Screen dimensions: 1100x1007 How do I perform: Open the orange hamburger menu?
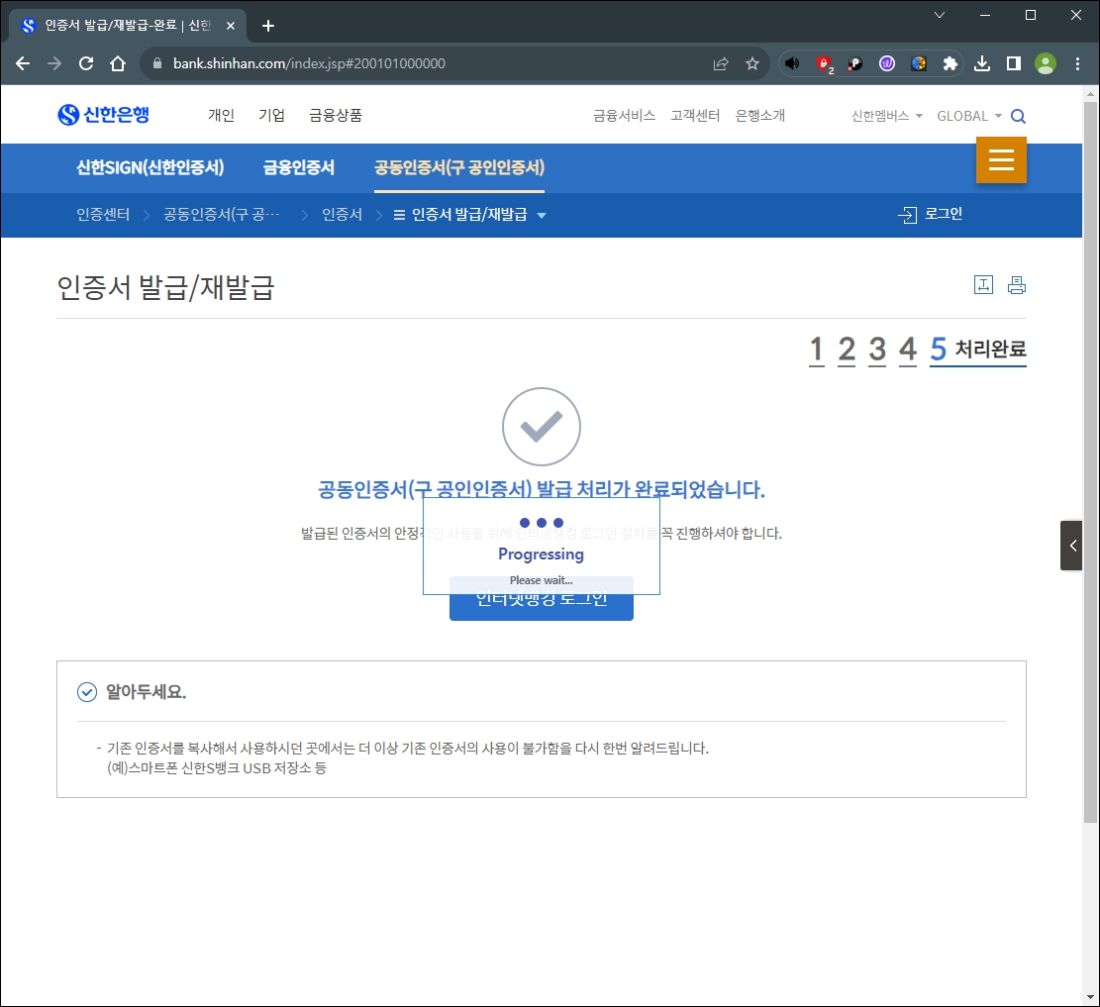[x=1001, y=160]
